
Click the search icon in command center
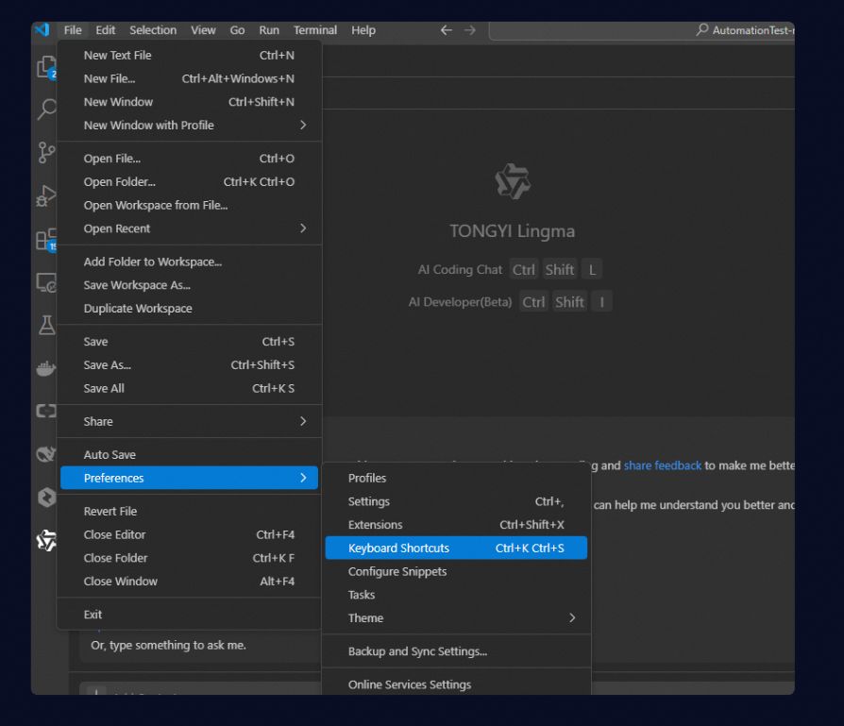click(x=701, y=29)
